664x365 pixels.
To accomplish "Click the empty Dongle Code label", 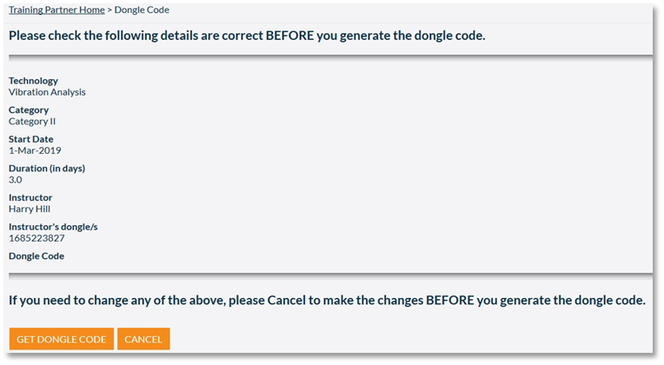I will tap(37, 255).
